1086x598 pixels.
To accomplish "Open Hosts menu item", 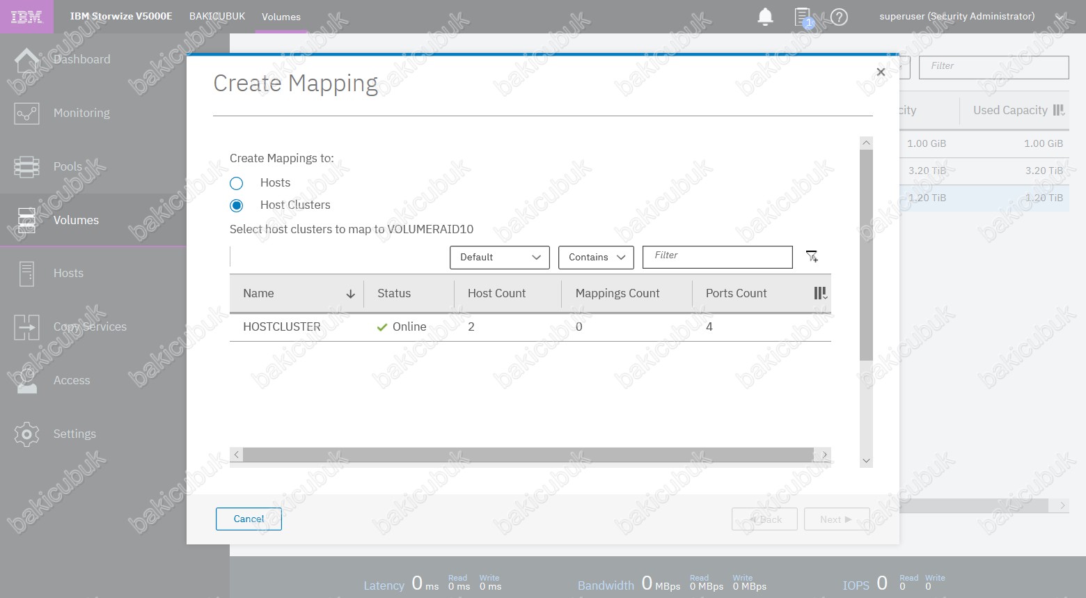I will (x=68, y=274).
